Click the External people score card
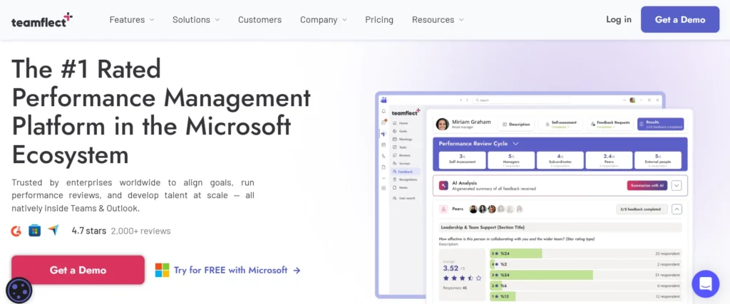The height and width of the screenshot is (304, 730). 658,159
